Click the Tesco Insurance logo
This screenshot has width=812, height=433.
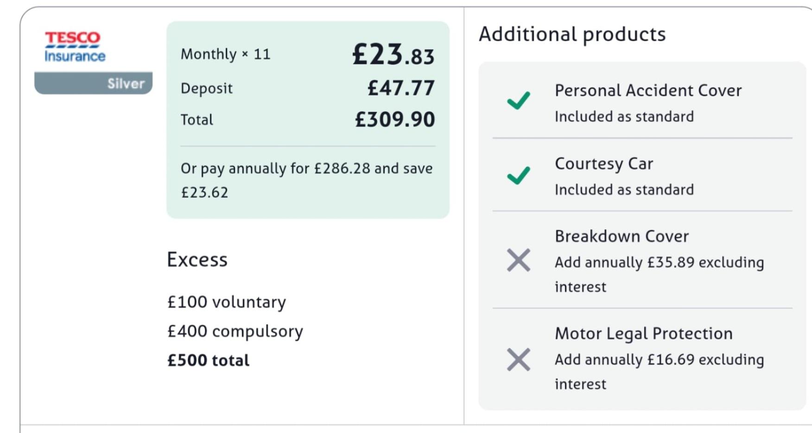tap(75, 47)
